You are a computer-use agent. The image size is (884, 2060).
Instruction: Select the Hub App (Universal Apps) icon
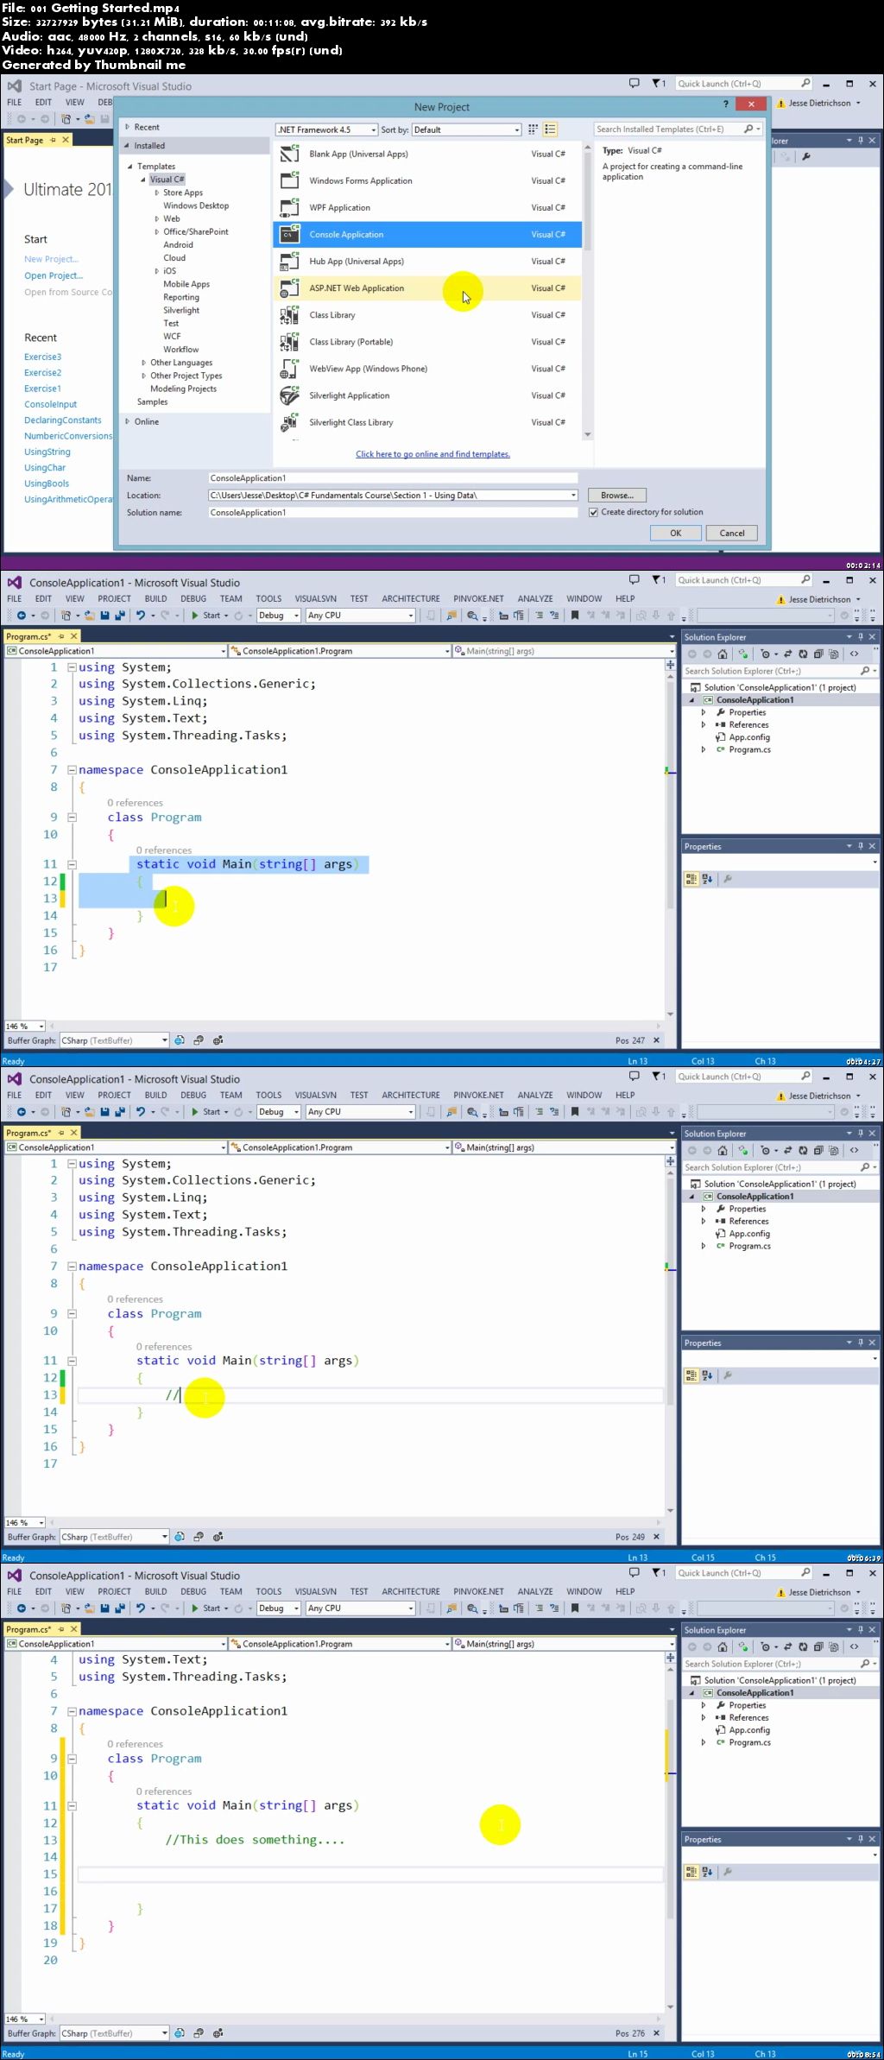coord(289,262)
